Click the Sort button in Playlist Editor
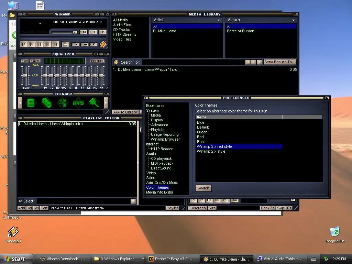 click(44, 208)
